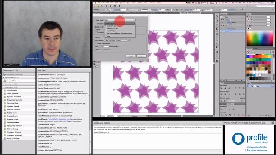Open the www.profileschool.ru link

pos(257,147)
